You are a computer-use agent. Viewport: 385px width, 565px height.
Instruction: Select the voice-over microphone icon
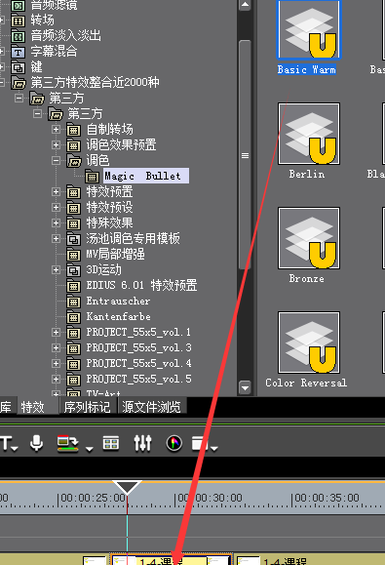36,443
